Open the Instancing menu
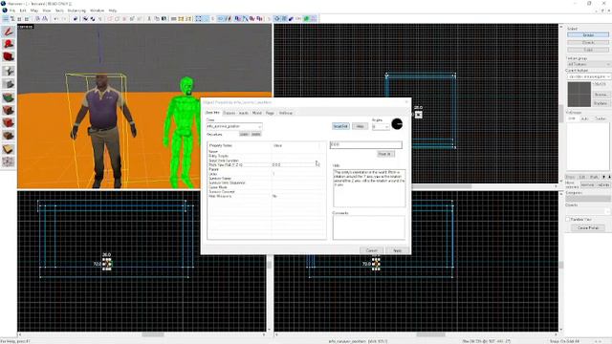This screenshot has height=344, width=612. click(76, 11)
